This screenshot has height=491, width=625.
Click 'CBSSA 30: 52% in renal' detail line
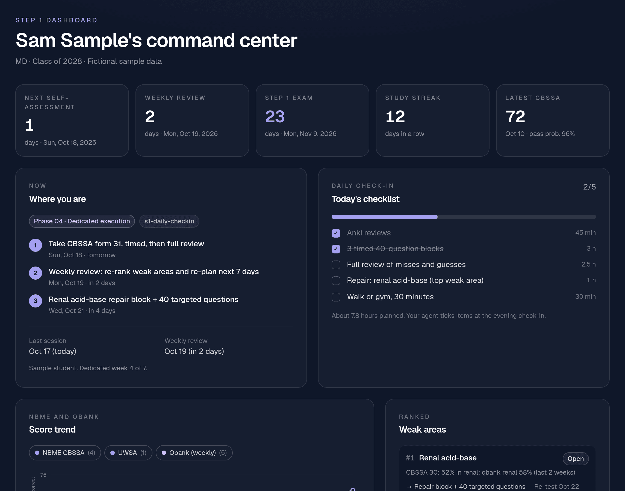pos(490,472)
